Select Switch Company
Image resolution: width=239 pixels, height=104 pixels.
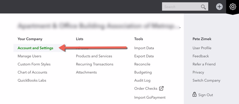pyautogui.click(x=207, y=80)
